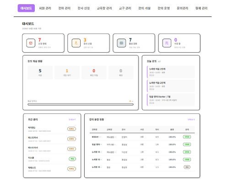Screen dimensions: 229x183
Task: Click the open book icon for active courses
Action: click(121, 43)
